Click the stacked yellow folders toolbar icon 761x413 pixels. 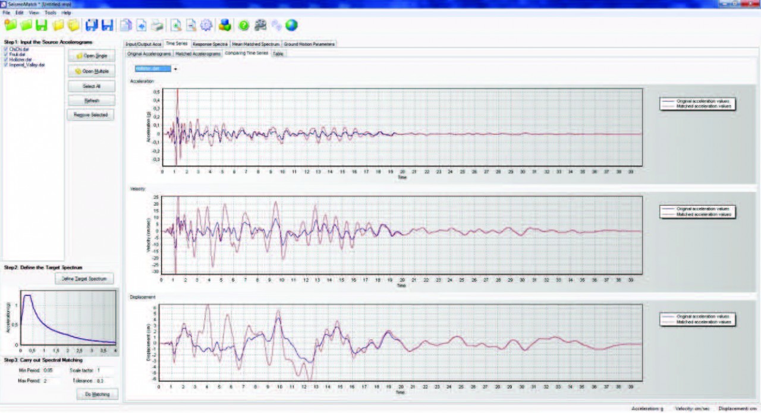pyautogui.click(x=74, y=26)
